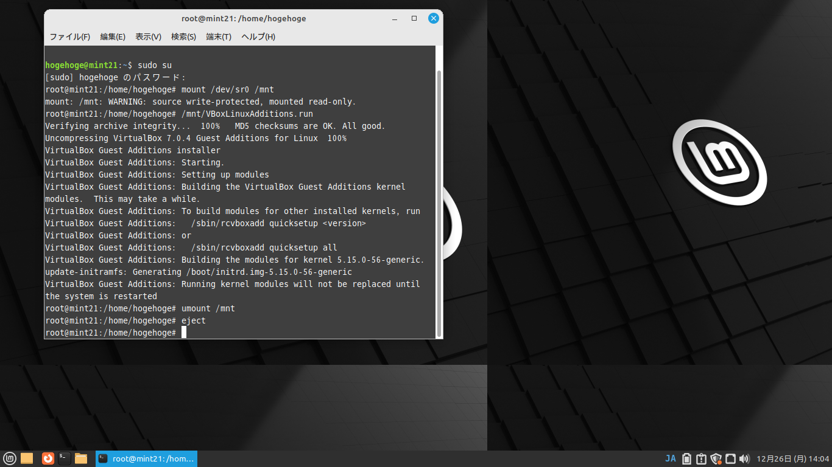Minimize the terminal window
Viewport: 832px width, 467px height.
click(395, 18)
